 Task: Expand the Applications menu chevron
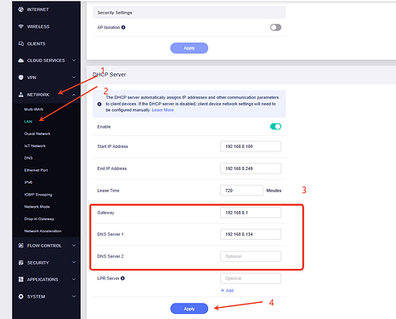[x=74, y=279]
